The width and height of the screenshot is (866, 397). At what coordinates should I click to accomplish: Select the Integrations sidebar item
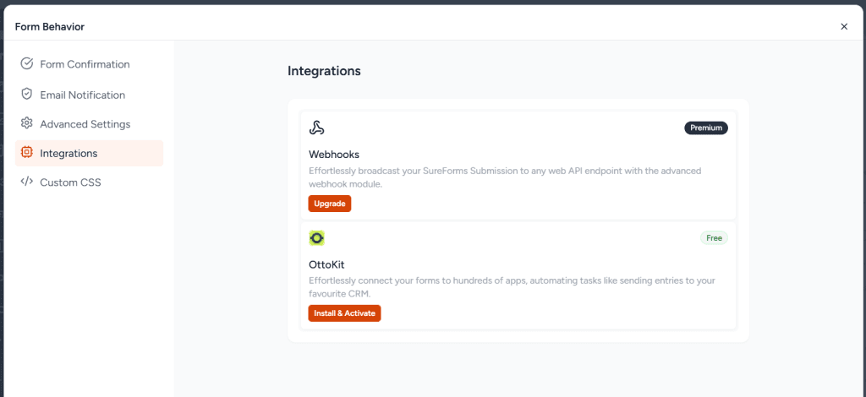click(x=69, y=153)
